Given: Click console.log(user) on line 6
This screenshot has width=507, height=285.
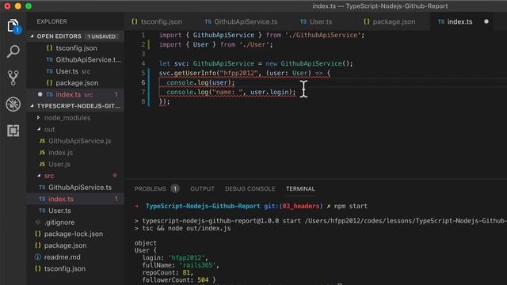Looking at the screenshot, I should pos(200,82).
